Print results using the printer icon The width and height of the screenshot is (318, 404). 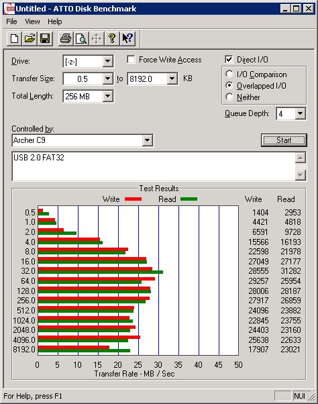pyautogui.click(x=66, y=39)
